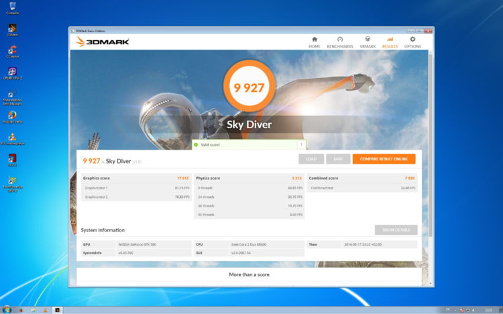Click the 'Graphics score' header row
Screen dimensions: 503x314
pos(136,178)
